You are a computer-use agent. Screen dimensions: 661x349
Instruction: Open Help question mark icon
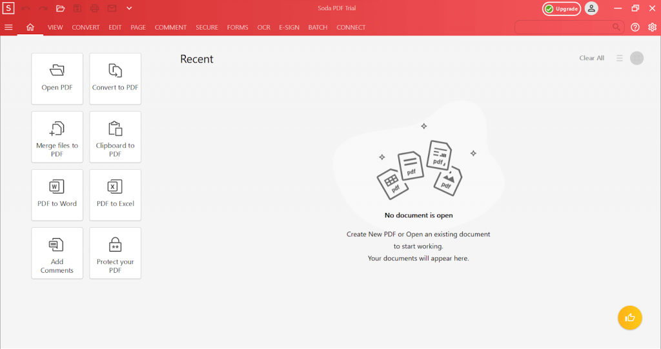click(635, 27)
